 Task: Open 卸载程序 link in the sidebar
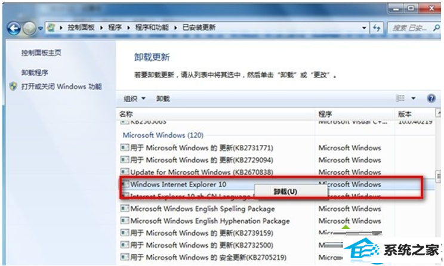pos(35,73)
